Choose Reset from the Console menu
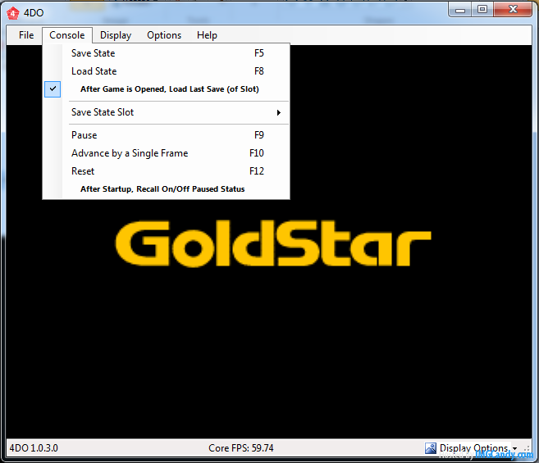 [166, 171]
